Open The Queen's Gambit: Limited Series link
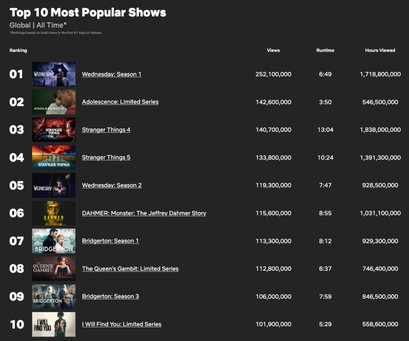 coord(130,269)
